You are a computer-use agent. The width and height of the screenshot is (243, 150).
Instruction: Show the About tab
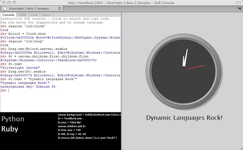(x=46, y=15)
